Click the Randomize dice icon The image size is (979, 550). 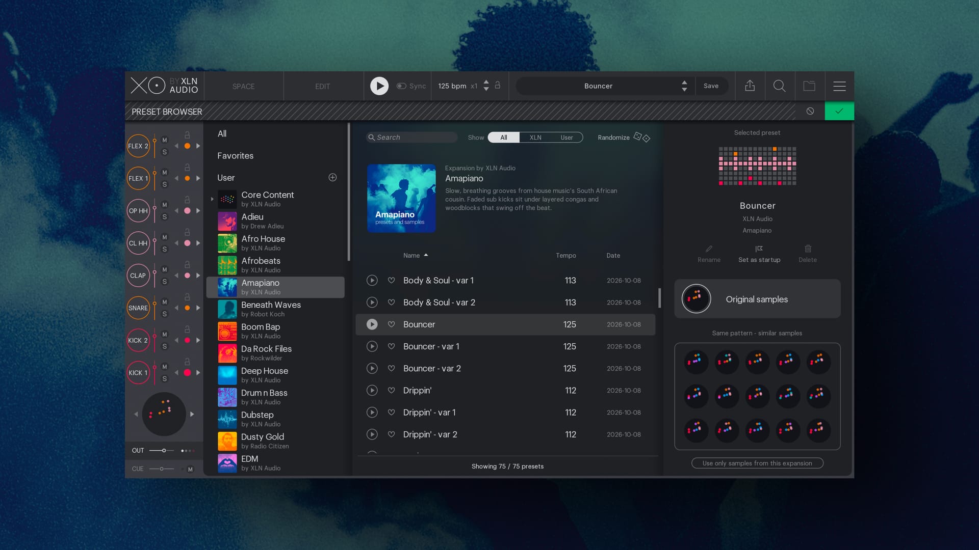click(x=641, y=137)
